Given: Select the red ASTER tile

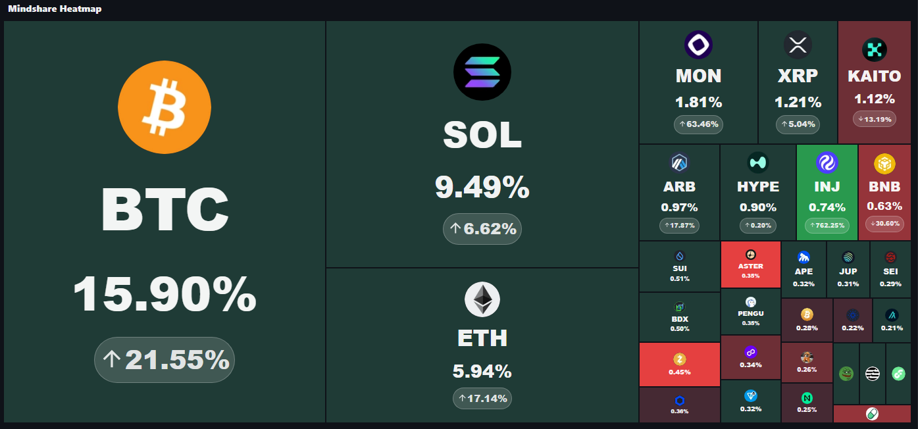Looking at the screenshot, I should (x=750, y=265).
